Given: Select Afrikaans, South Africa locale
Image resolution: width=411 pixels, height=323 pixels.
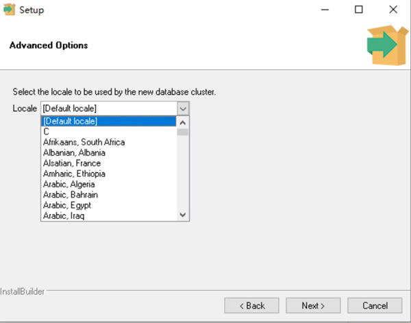Looking at the screenshot, I should pyautogui.click(x=84, y=143).
